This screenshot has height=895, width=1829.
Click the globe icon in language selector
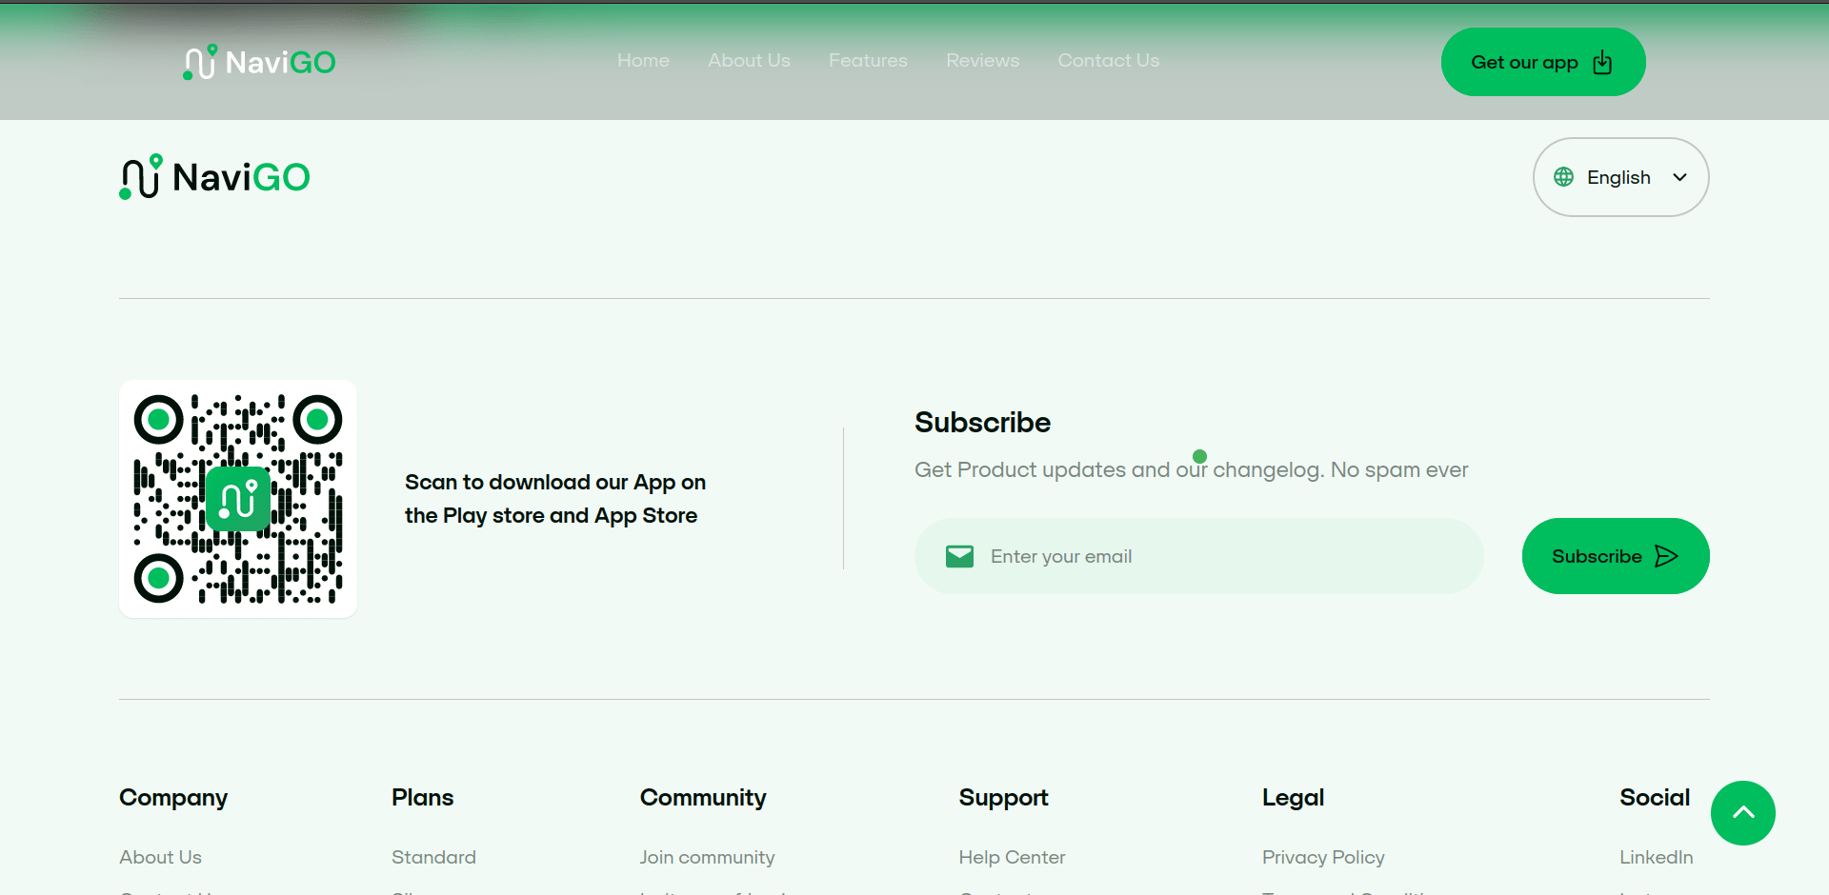point(1563,177)
